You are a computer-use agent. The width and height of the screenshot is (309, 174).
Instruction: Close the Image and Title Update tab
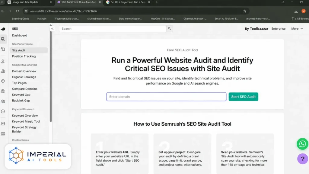tap(51, 2)
